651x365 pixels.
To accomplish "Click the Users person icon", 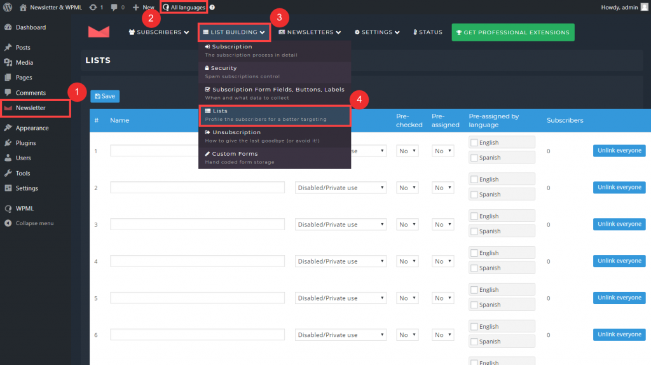I will (8, 158).
